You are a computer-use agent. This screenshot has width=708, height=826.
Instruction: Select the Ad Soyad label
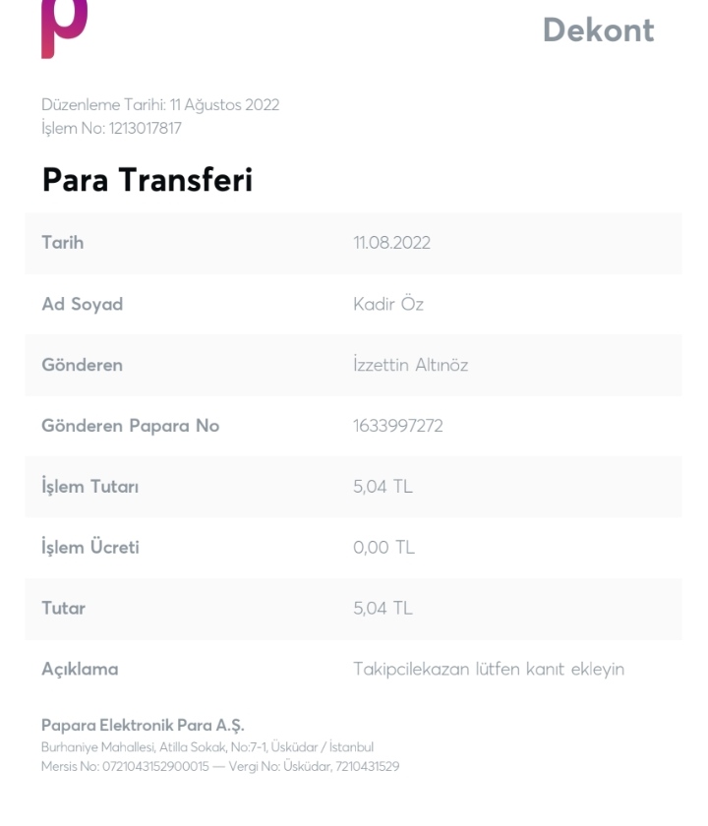(83, 304)
